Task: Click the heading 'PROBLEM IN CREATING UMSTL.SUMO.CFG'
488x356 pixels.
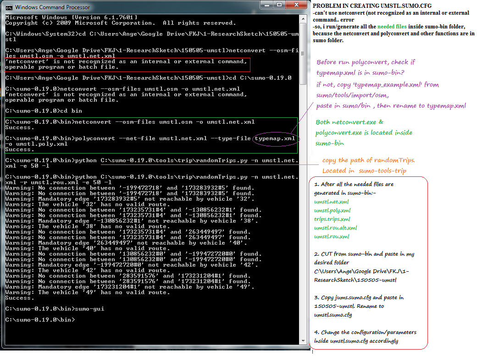Action: pyautogui.click(x=372, y=6)
